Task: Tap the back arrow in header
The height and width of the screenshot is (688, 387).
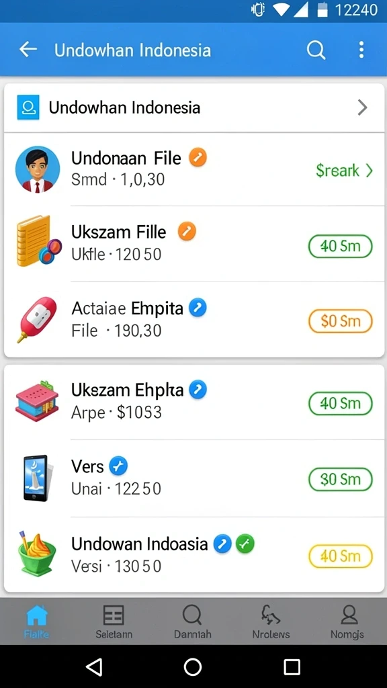Action: tap(28, 50)
